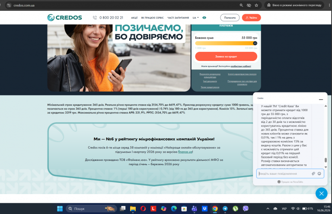Image resolution: width=332 pixels, height=214 pixels.
Task: Open Microsoft Store from taskbar
Action: 184,209
